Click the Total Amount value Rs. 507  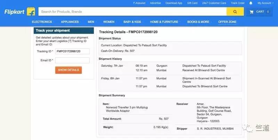pos(164,119)
